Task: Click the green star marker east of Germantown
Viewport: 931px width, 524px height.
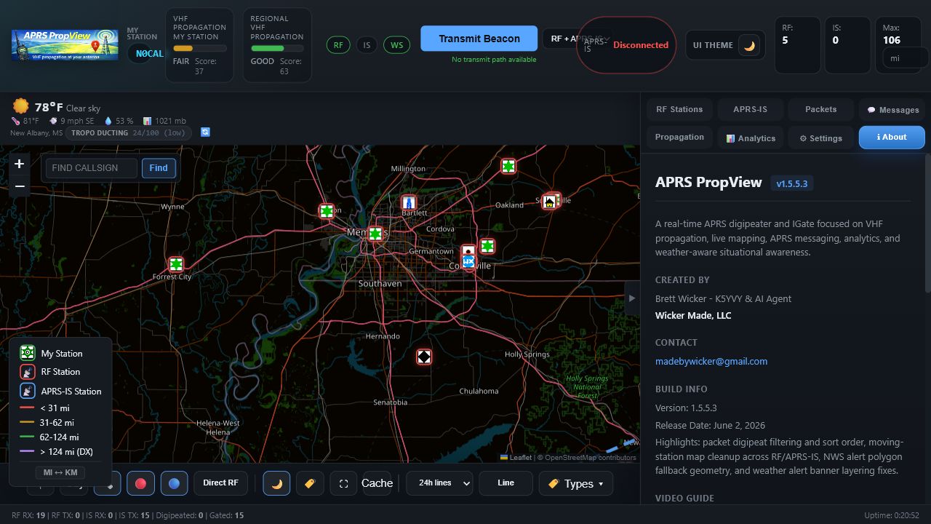Action: (x=487, y=246)
